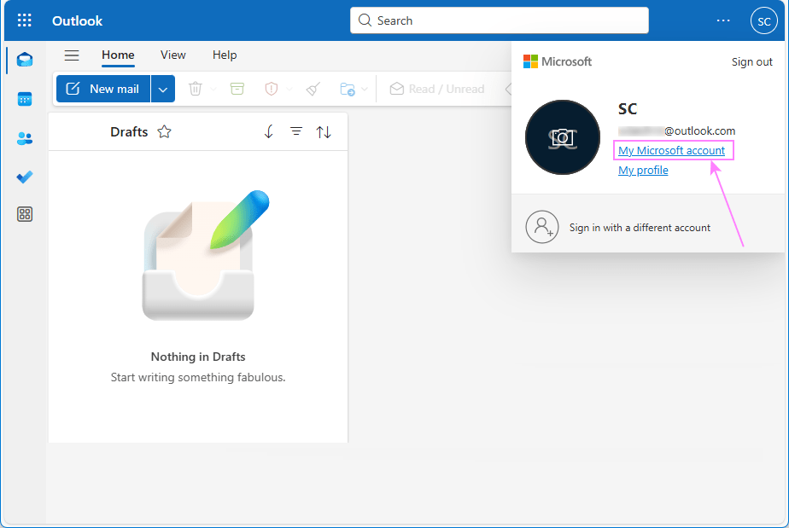This screenshot has height=528, width=789.
Task: Click the SC account avatar in header
Action: (764, 21)
